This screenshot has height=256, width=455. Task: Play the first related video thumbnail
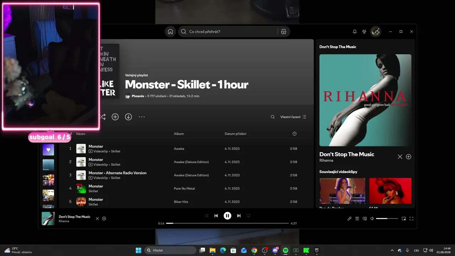[342, 191]
